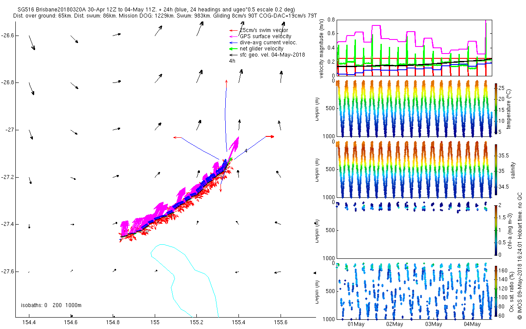This screenshot has width=526, height=329.
Task: Click the '4h' legend label
Action: click(x=232, y=61)
